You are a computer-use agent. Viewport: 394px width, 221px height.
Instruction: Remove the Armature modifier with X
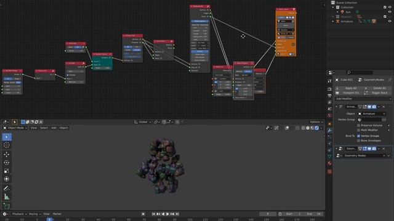[x=384, y=107]
